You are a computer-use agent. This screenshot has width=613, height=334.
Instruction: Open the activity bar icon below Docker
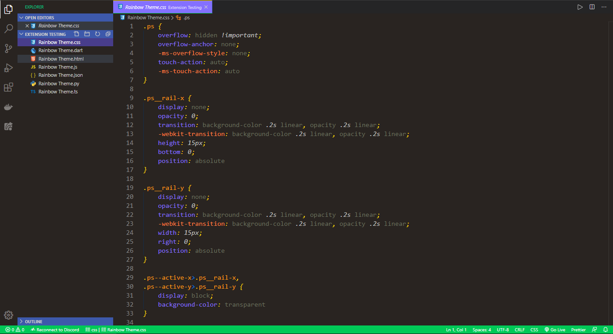point(8,126)
